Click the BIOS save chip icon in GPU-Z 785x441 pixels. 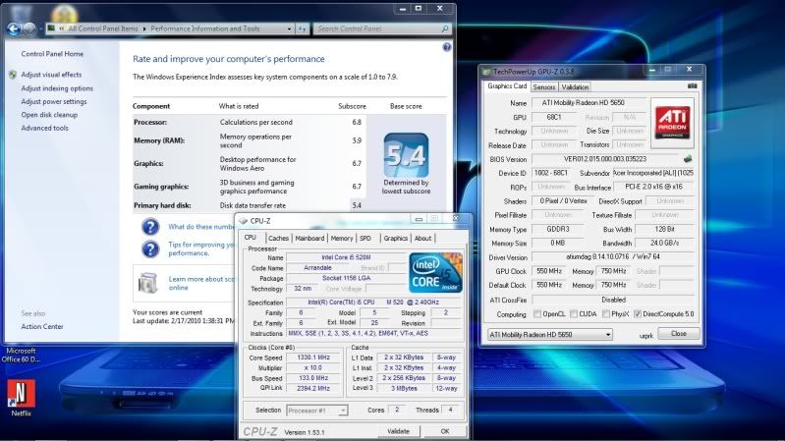tap(688, 158)
